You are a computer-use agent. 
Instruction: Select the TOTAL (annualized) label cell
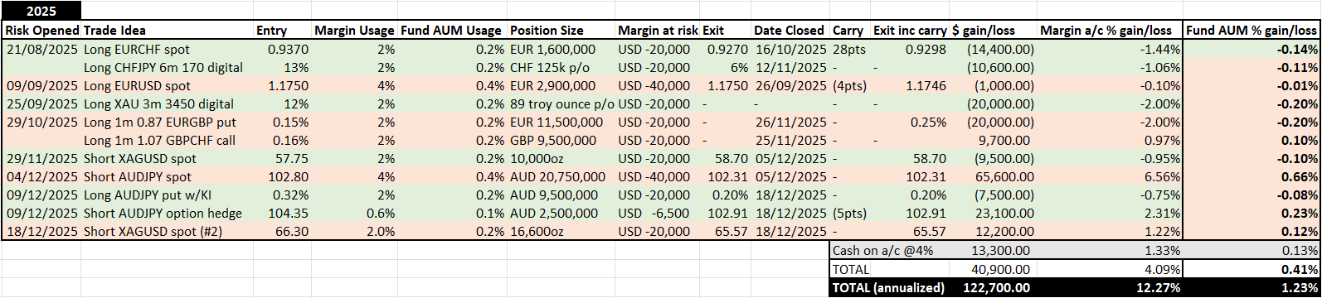[889, 287]
